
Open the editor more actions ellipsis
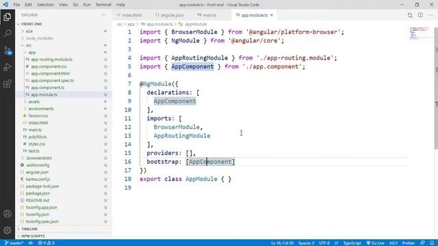point(430,15)
